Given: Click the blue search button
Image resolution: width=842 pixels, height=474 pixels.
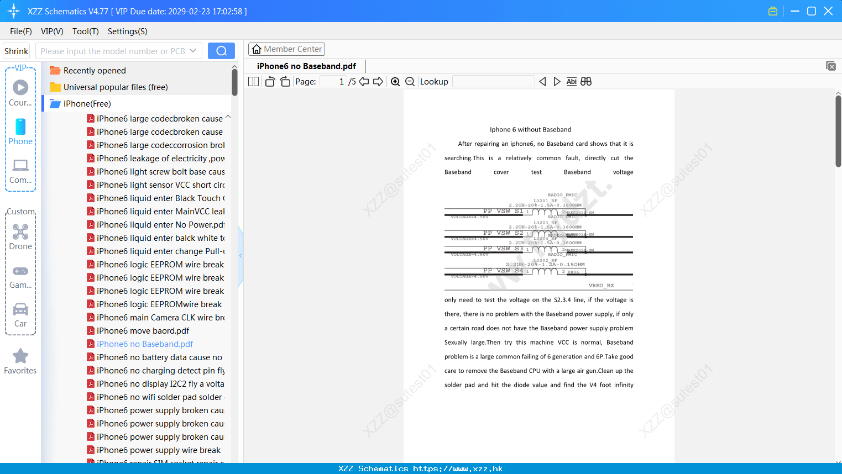Looking at the screenshot, I should click(x=221, y=51).
